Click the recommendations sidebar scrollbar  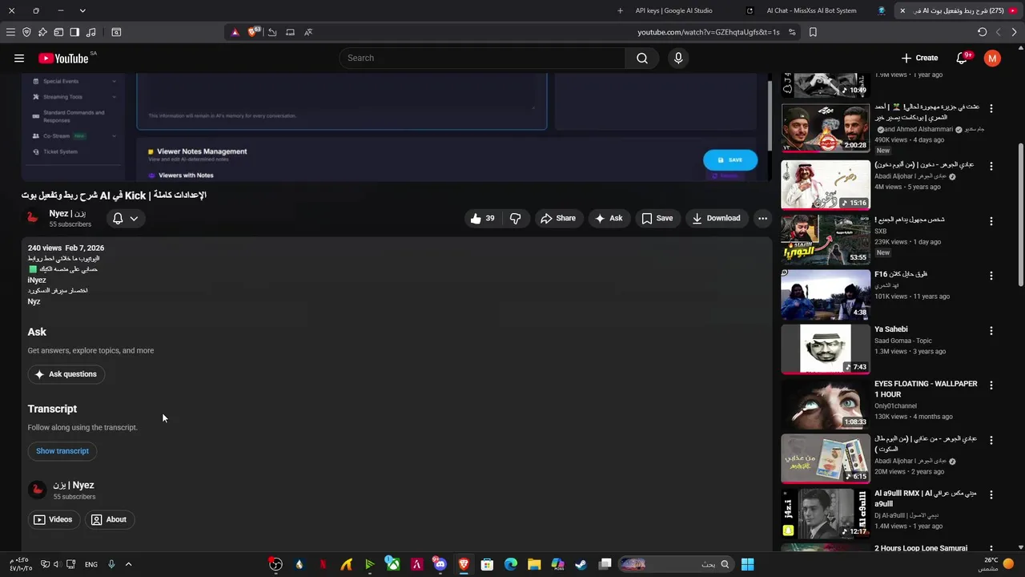1020,214
